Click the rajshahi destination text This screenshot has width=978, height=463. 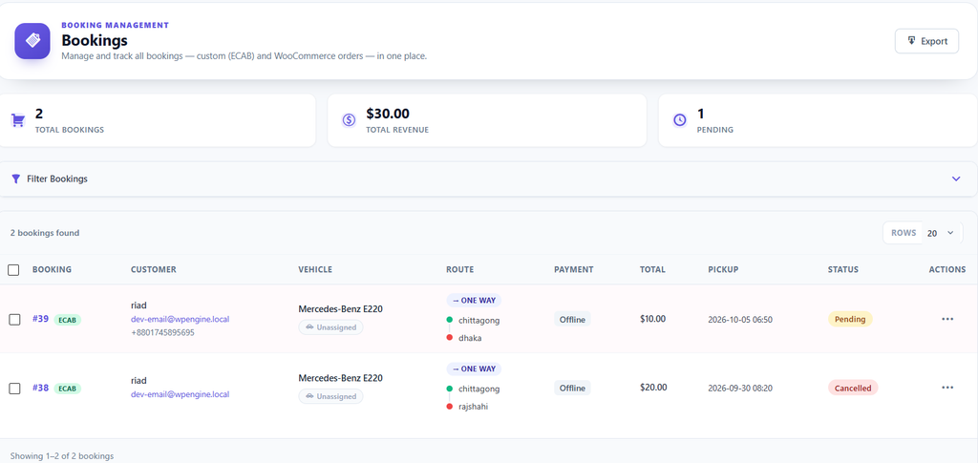[474, 407]
